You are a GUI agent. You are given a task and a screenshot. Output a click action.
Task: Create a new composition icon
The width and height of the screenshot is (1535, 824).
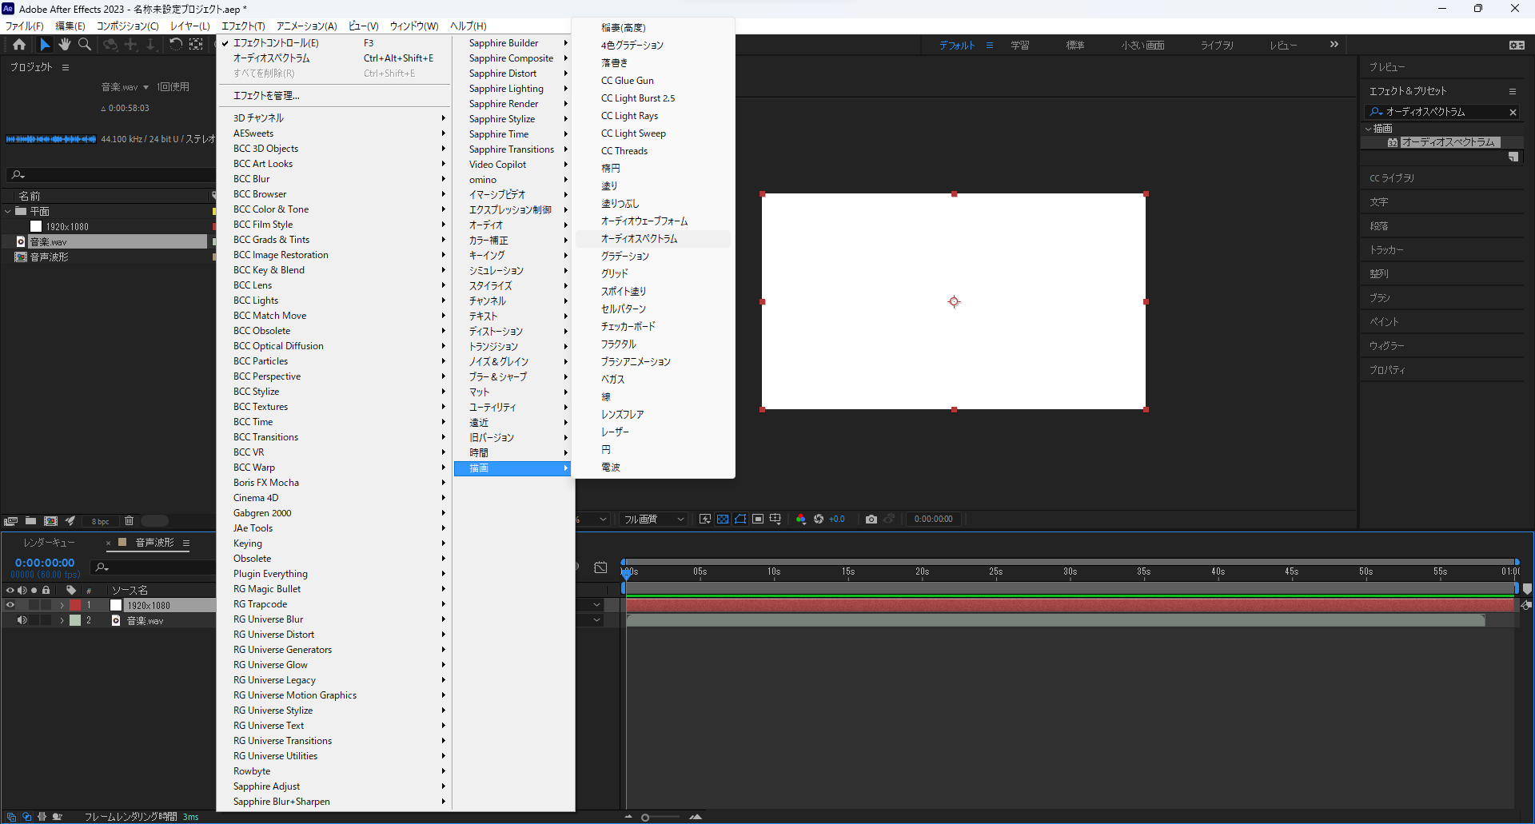[50, 521]
